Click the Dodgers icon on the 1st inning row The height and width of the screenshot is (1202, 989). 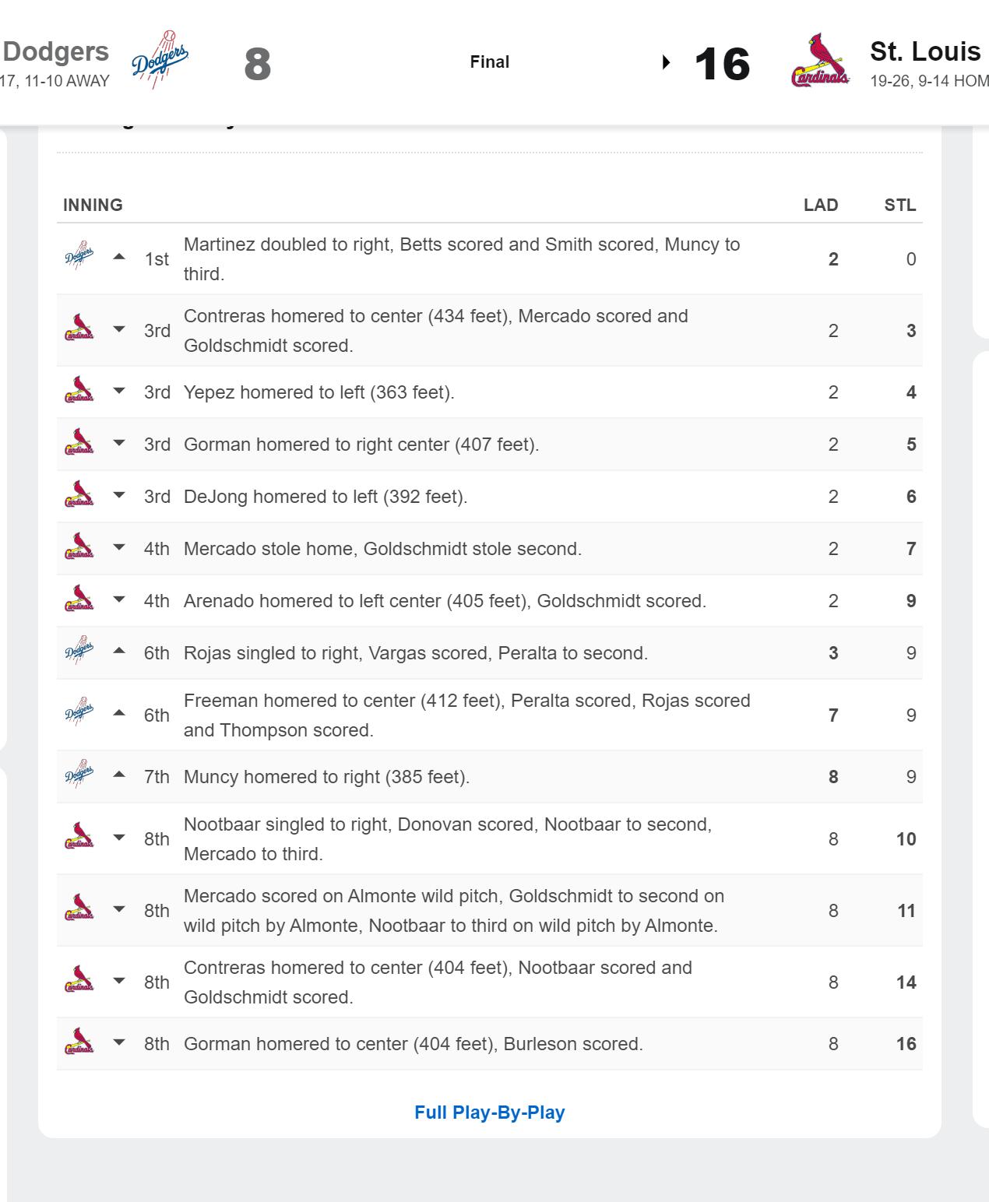[79, 255]
